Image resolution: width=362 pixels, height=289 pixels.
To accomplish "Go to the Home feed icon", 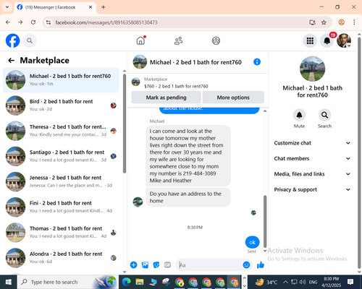I will pyautogui.click(x=140, y=40).
